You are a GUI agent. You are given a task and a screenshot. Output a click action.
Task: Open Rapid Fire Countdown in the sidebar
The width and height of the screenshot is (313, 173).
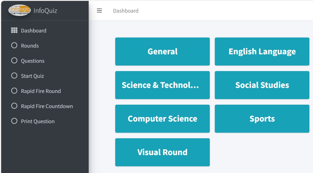coord(47,106)
